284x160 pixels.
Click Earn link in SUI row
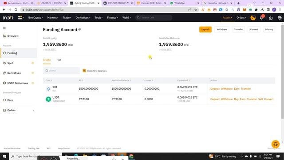237,89
